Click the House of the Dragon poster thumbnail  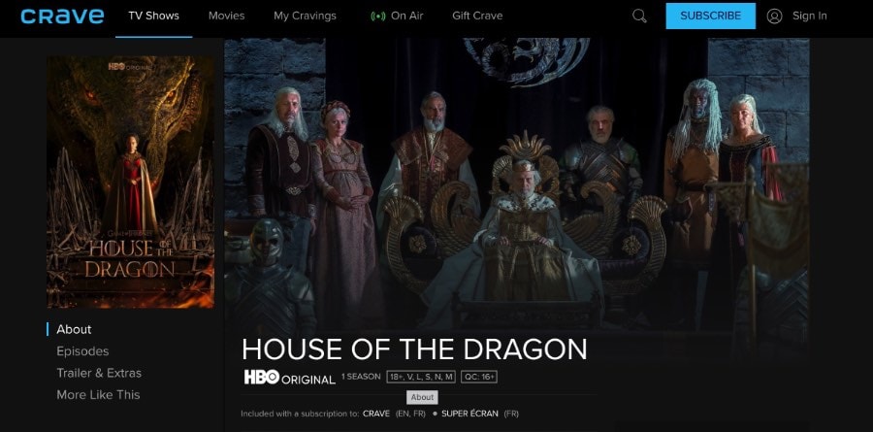click(x=130, y=182)
